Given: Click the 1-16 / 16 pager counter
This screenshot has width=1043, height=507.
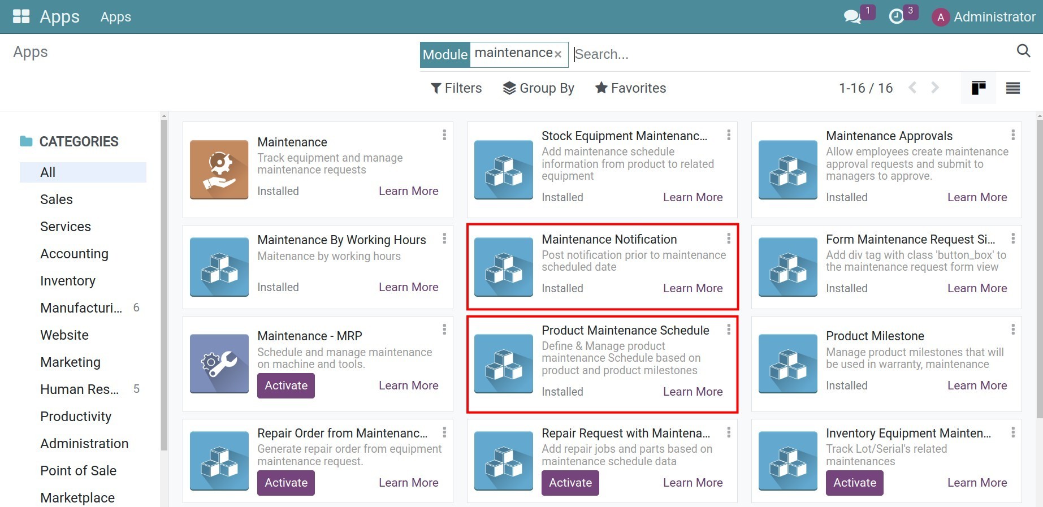Looking at the screenshot, I should click(x=865, y=88).
